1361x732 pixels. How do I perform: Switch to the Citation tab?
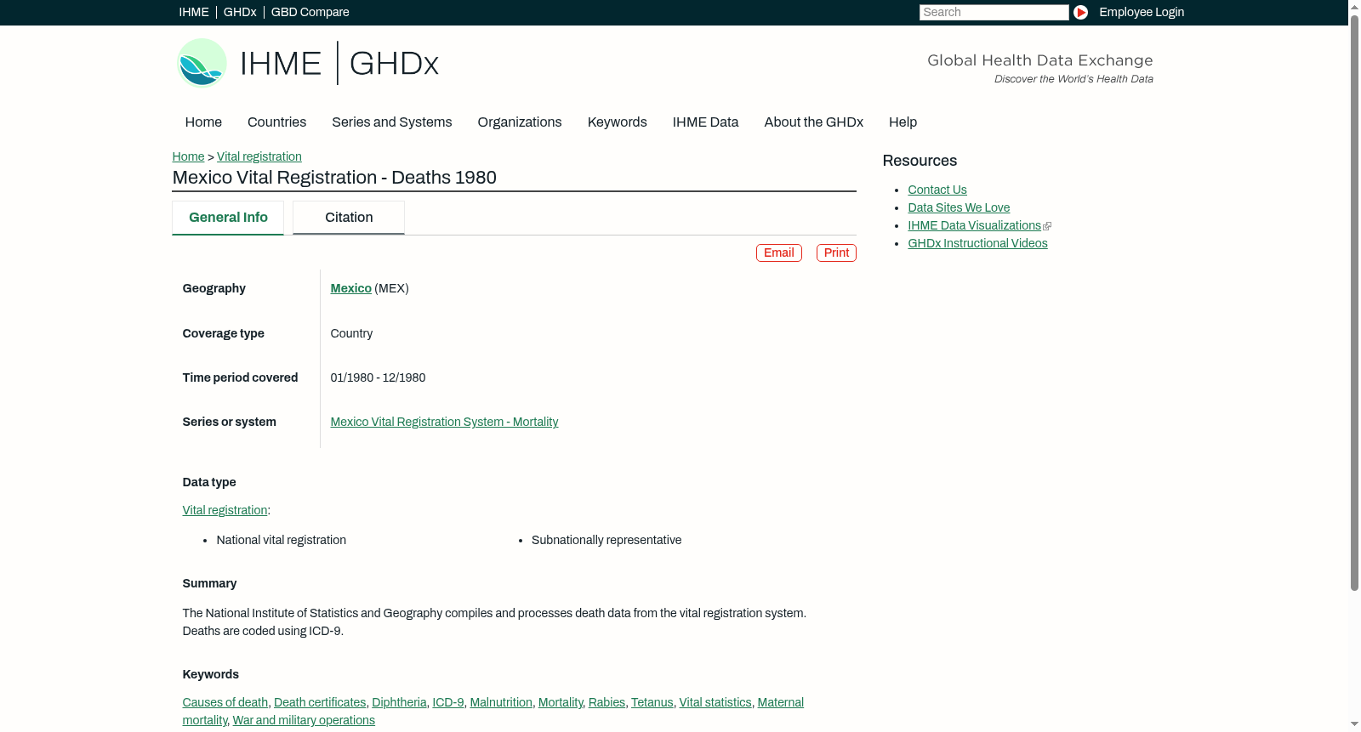pos(349,218)
